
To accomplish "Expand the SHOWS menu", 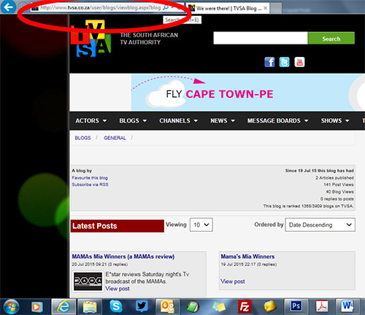I will [335, 120].
